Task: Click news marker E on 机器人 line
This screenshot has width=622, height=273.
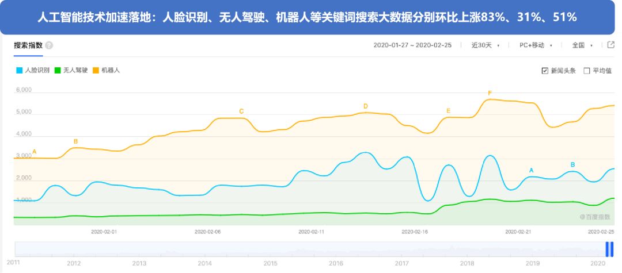Action: (448, 111)
